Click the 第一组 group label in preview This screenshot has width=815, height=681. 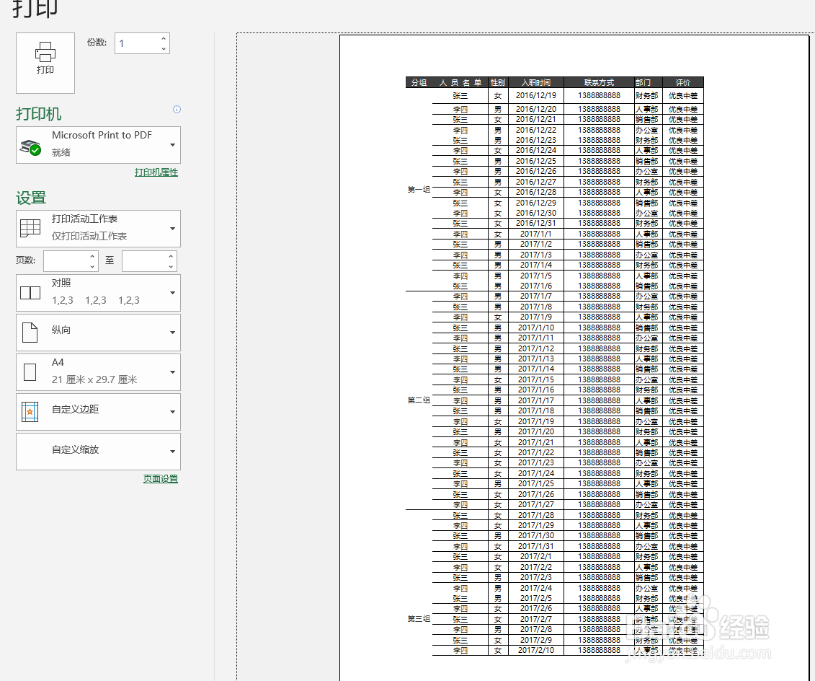[419, 190]
